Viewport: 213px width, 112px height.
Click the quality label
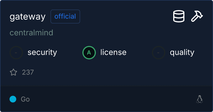[x=182, y=52]
